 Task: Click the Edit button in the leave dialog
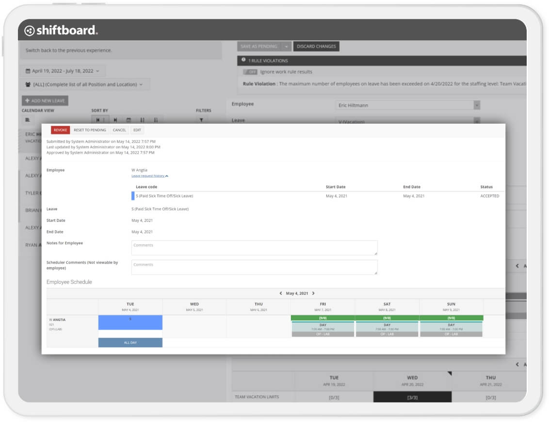[x=137, y=130]
